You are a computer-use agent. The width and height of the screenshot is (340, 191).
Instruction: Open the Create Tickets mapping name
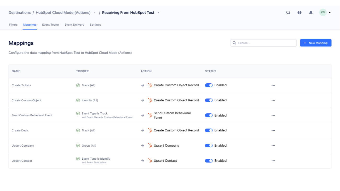point(21,85)
